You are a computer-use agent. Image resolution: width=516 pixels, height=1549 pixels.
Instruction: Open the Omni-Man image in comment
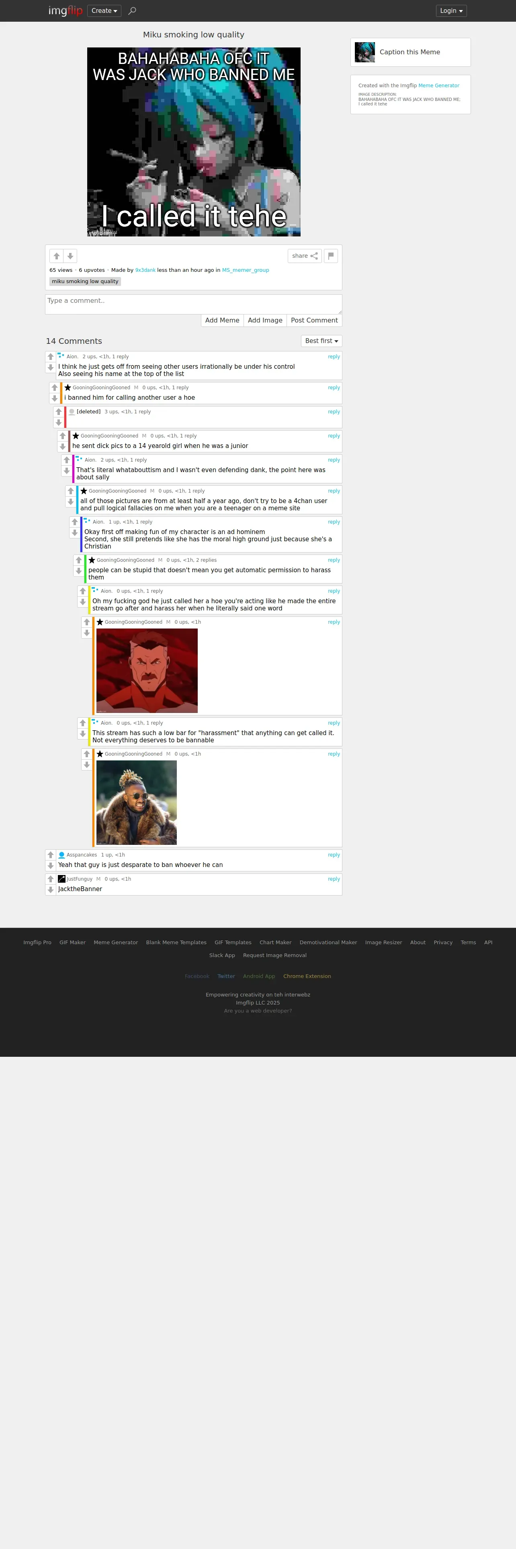[147, 670]
